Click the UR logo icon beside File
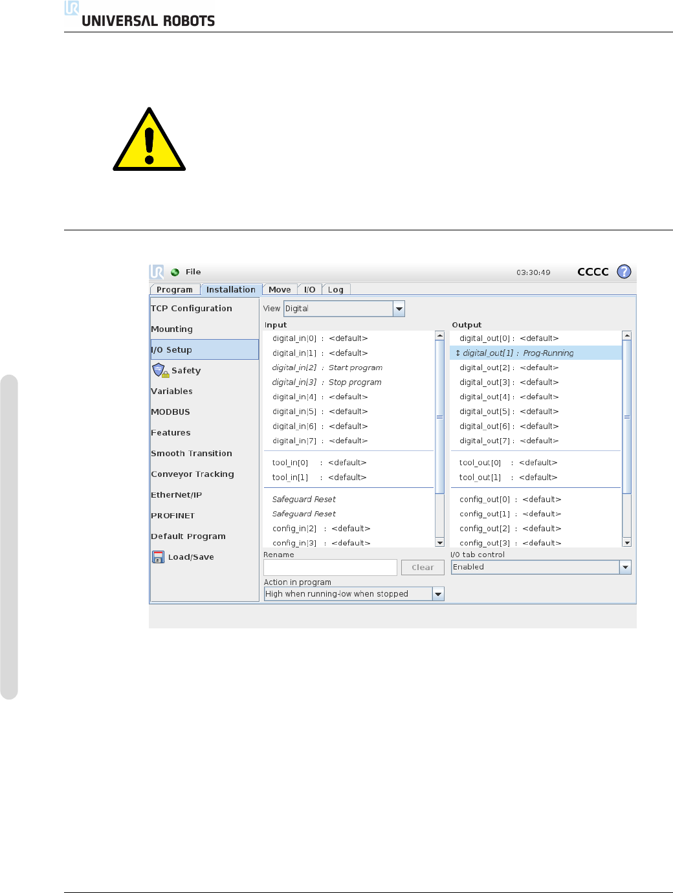 point(157,272)
